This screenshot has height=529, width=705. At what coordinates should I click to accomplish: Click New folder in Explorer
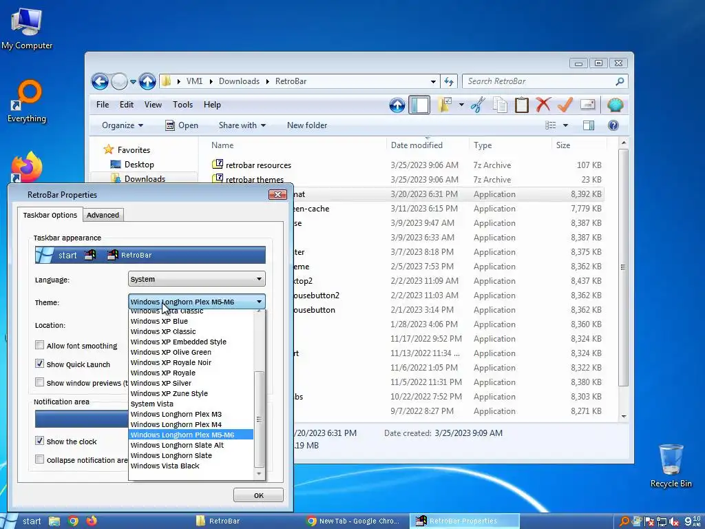[x=307, y=125]
